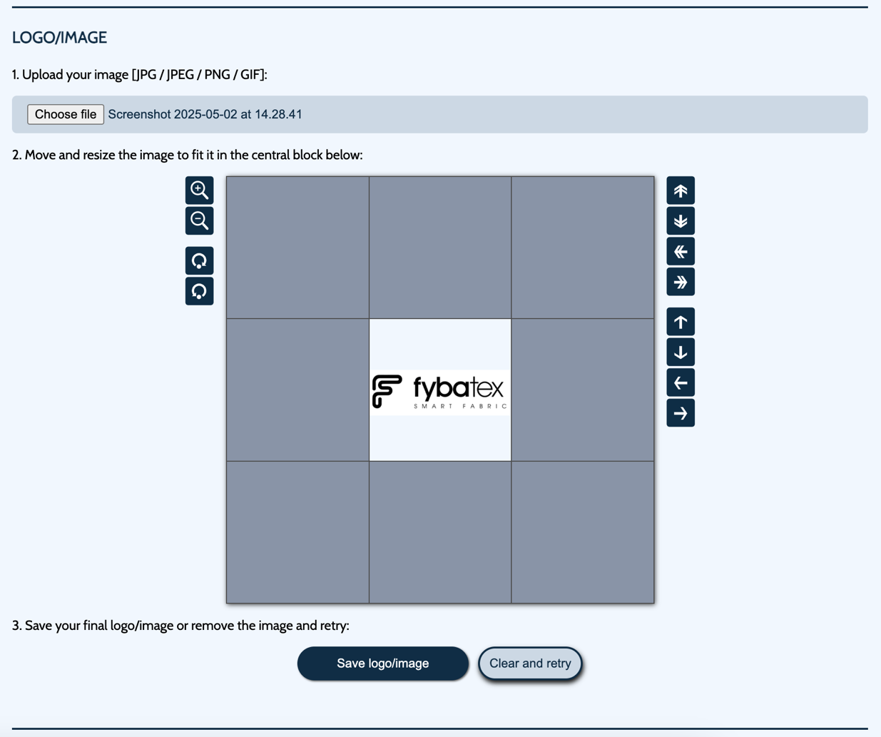Click the gray cell above the logo
Image resolution: width=881 pixels, height=737 pixels.
(440, 248)
